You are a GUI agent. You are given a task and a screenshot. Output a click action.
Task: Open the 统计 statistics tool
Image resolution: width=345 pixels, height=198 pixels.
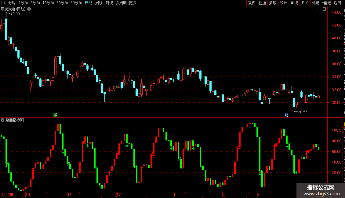click(x=283, y=3)
